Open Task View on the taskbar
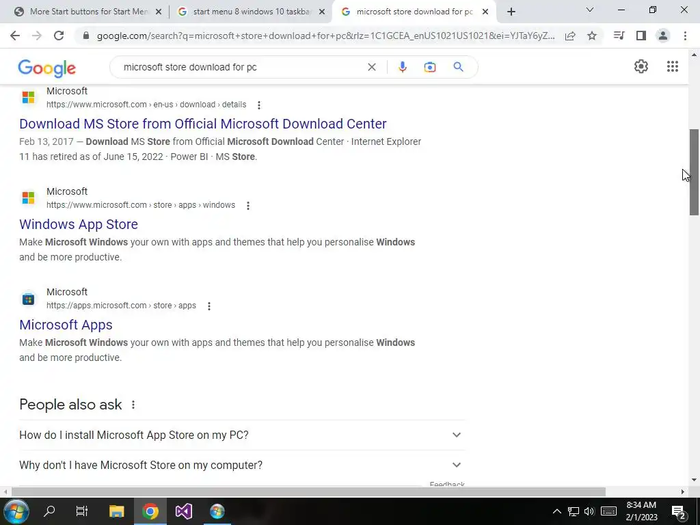The width and height of the screenshot is (700, 525). point(82,511)
